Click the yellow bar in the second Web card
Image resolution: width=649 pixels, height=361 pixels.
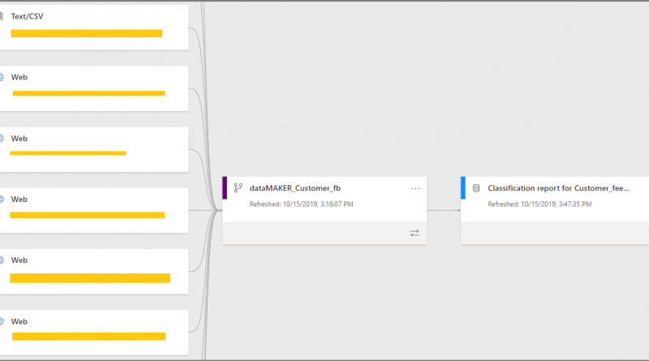pyautogui.click(x=68, y=153)
